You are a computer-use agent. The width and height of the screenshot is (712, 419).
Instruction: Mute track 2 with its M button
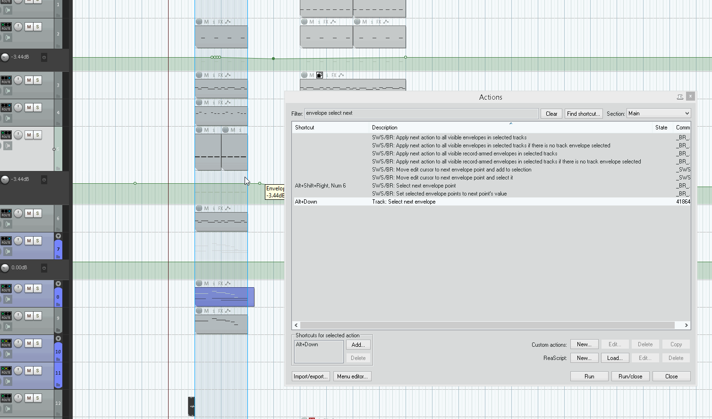29,26
